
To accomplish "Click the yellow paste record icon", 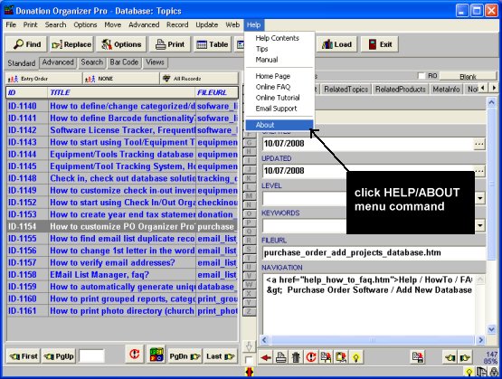I will pyautogui.click(x=341, y=357).
